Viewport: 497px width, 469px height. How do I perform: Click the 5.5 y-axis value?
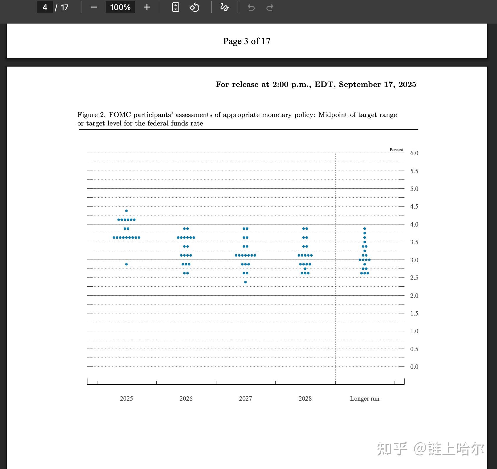pos(414,171)
